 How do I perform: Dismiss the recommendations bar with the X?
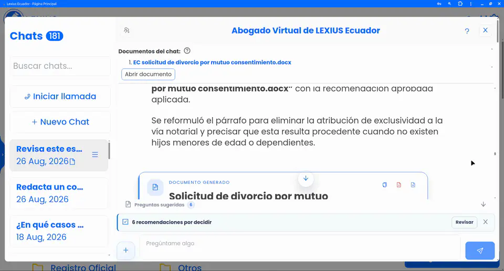coord(485,222)
